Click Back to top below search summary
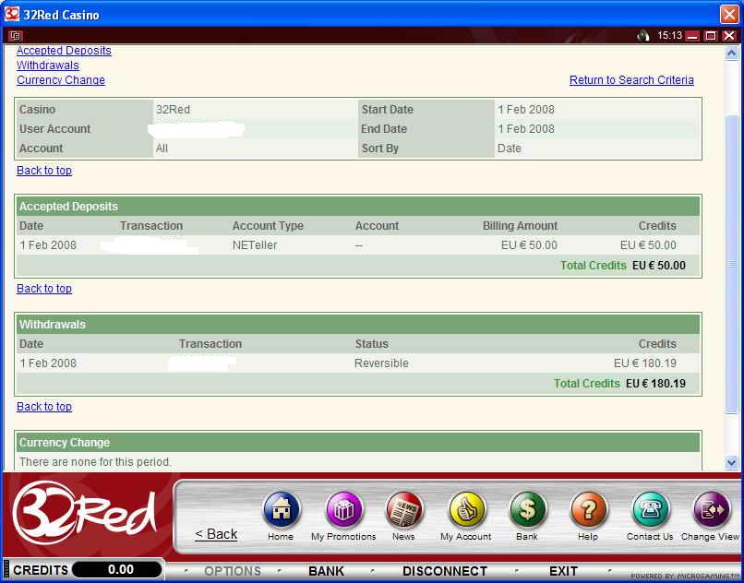 point(44,171)
